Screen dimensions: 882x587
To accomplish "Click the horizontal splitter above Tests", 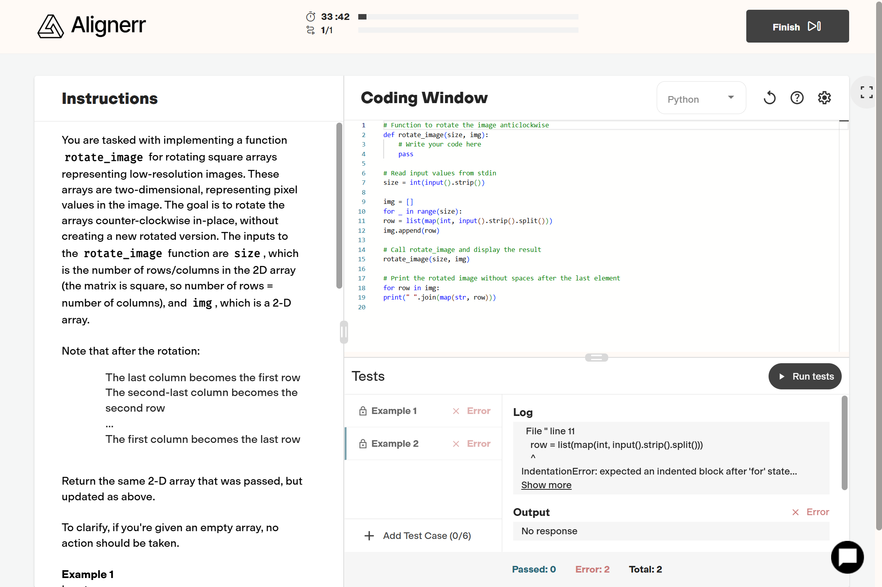I will (596, 357).
